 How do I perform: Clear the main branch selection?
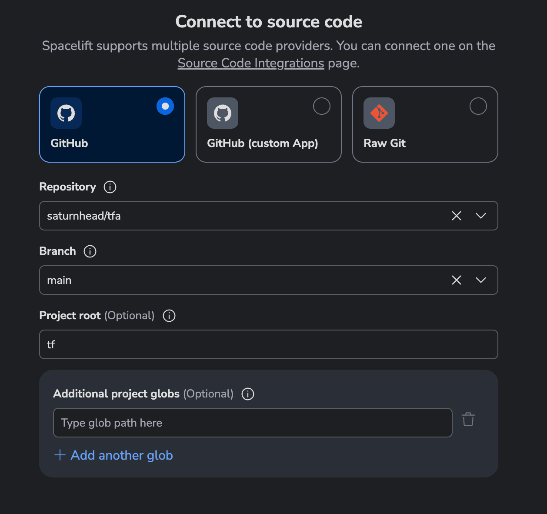point(457,280)
